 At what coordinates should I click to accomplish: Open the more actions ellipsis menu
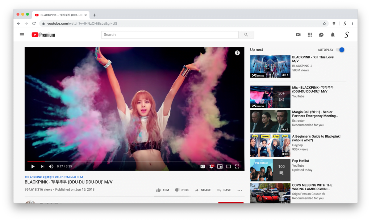(x=240, y=190)
